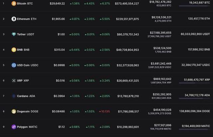
Task: Click the Tether logo icon
Action: coord(14,34)
